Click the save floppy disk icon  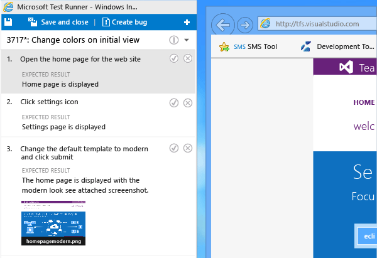(8, 22)
